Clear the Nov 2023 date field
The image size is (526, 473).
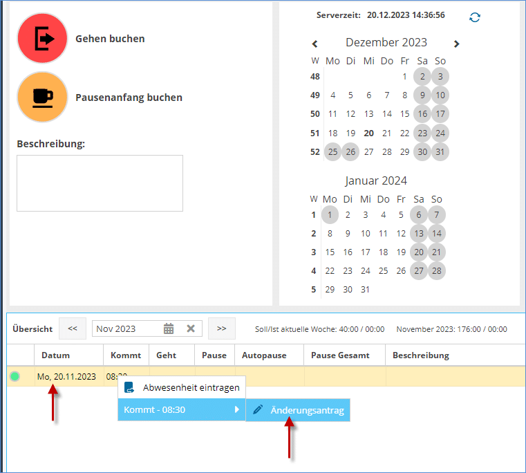point(191,328)
